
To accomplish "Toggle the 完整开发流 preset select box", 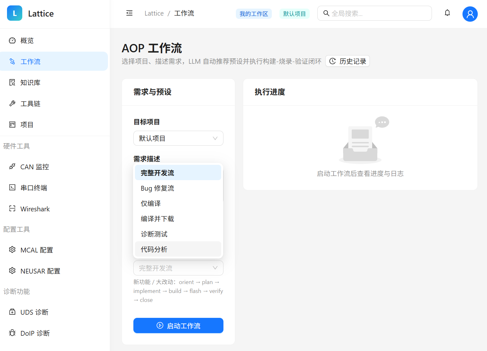I will [178, 268].
